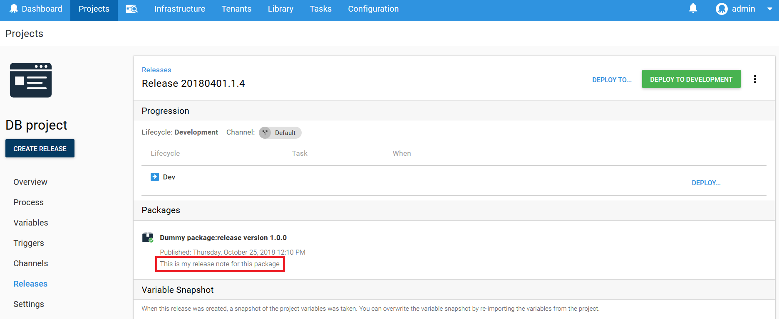Select Channels in the project sidebar
The height and width of the screenshot is (319, 779).
(31, 263)
